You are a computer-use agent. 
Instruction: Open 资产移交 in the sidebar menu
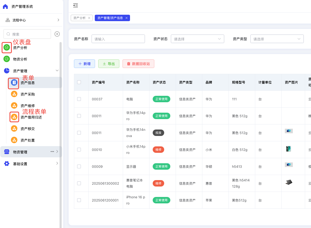point(27,129)
